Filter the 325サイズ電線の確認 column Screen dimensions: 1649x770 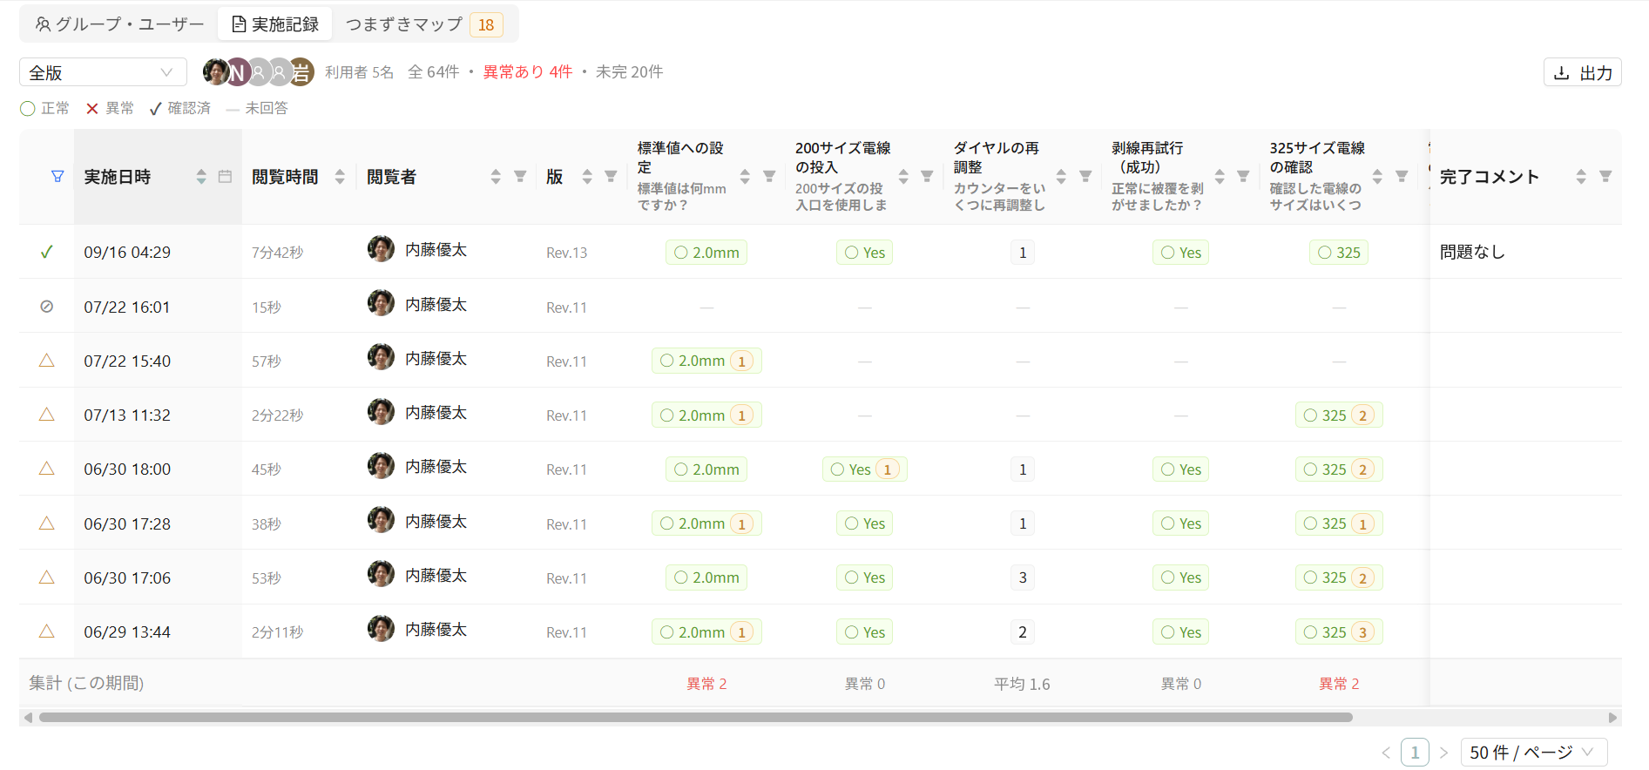[1402, 177]
